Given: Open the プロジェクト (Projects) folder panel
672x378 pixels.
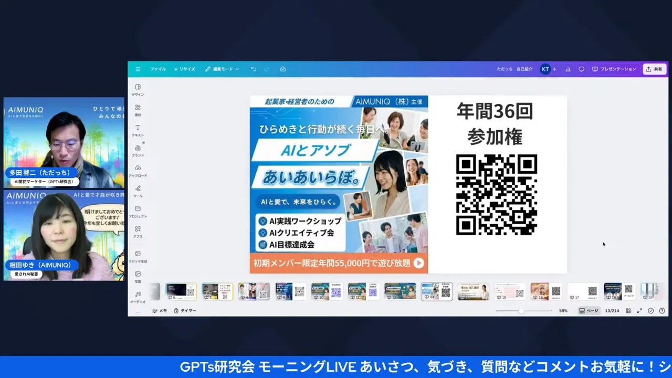Looking at the screenshot, I should [x=138, y=211].
